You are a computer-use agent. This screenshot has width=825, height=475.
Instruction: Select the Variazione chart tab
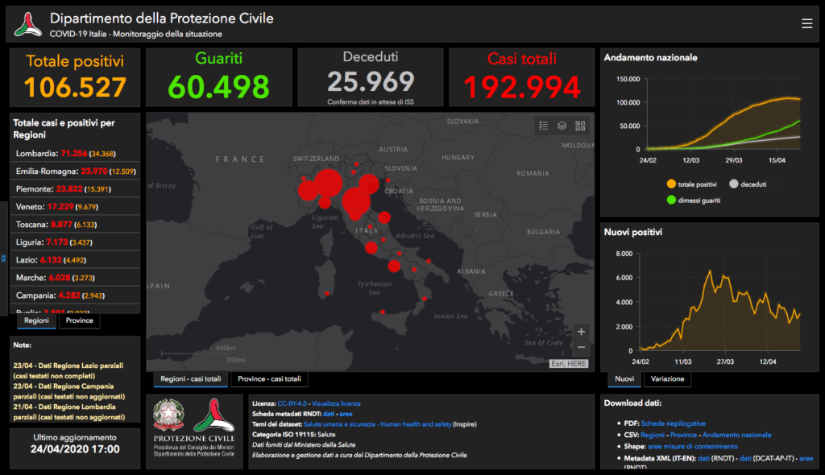coord(667,378)
